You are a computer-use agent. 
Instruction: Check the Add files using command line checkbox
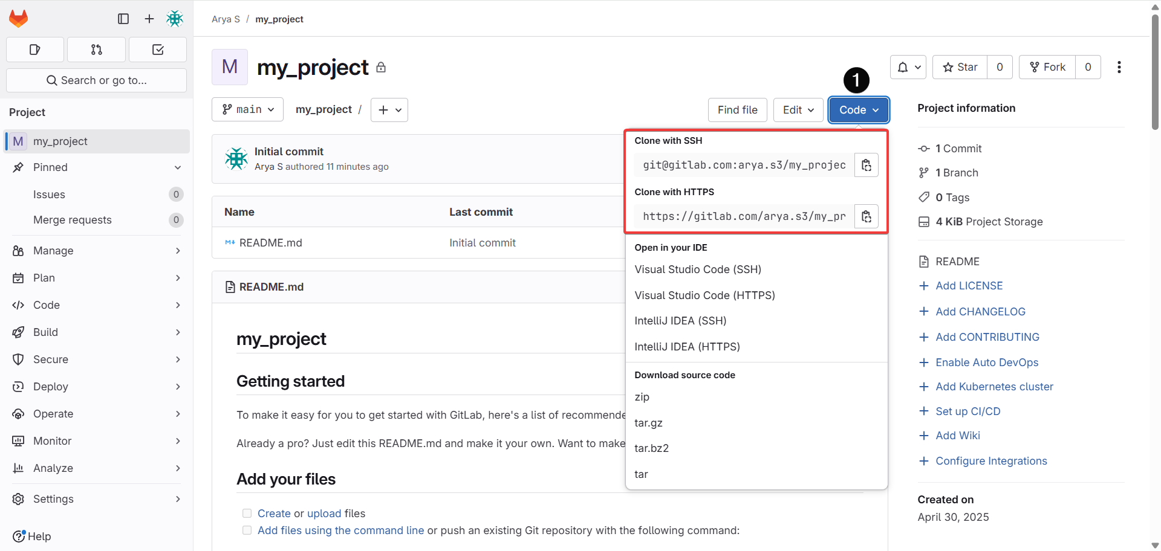247,530
